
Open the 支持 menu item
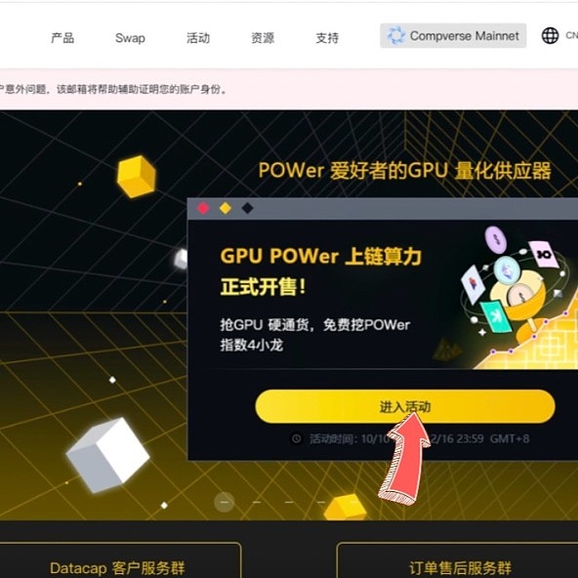[327, 38]
